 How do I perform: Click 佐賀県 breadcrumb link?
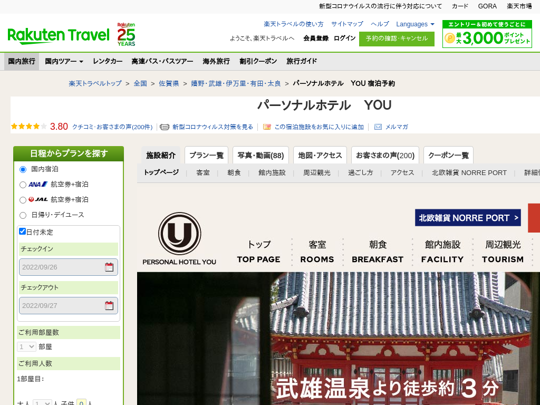(169, 83)
